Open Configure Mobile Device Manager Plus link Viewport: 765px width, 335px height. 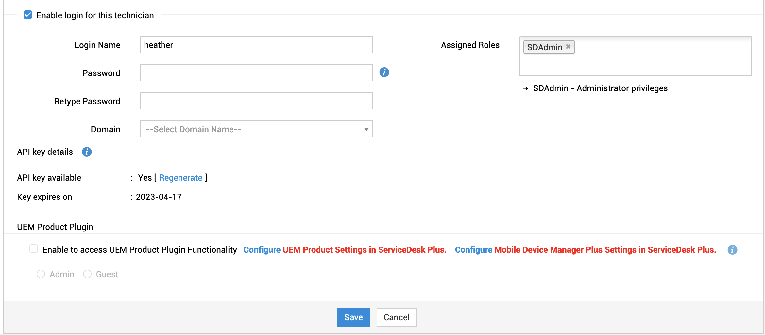coord(585,250)
